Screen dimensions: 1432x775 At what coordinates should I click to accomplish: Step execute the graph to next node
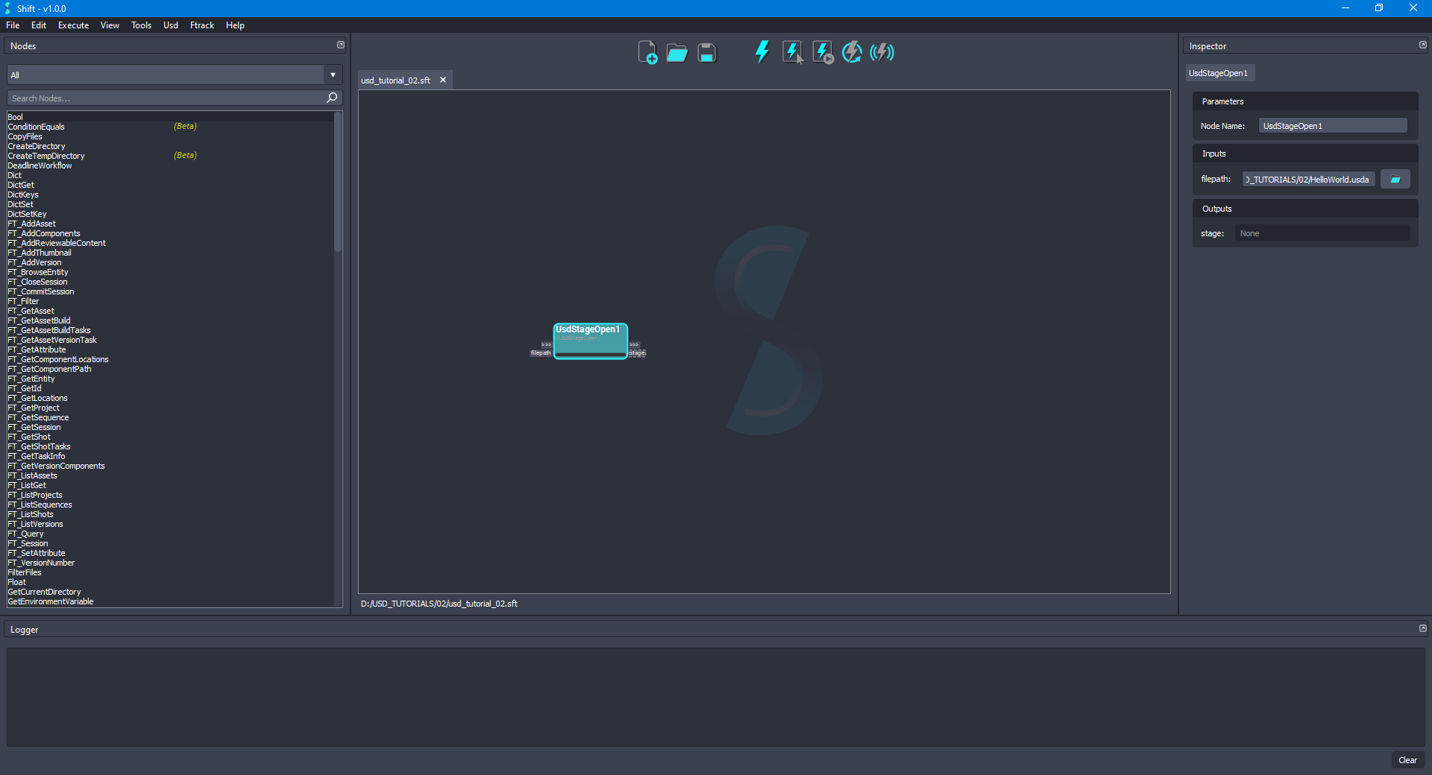[821, 51]
